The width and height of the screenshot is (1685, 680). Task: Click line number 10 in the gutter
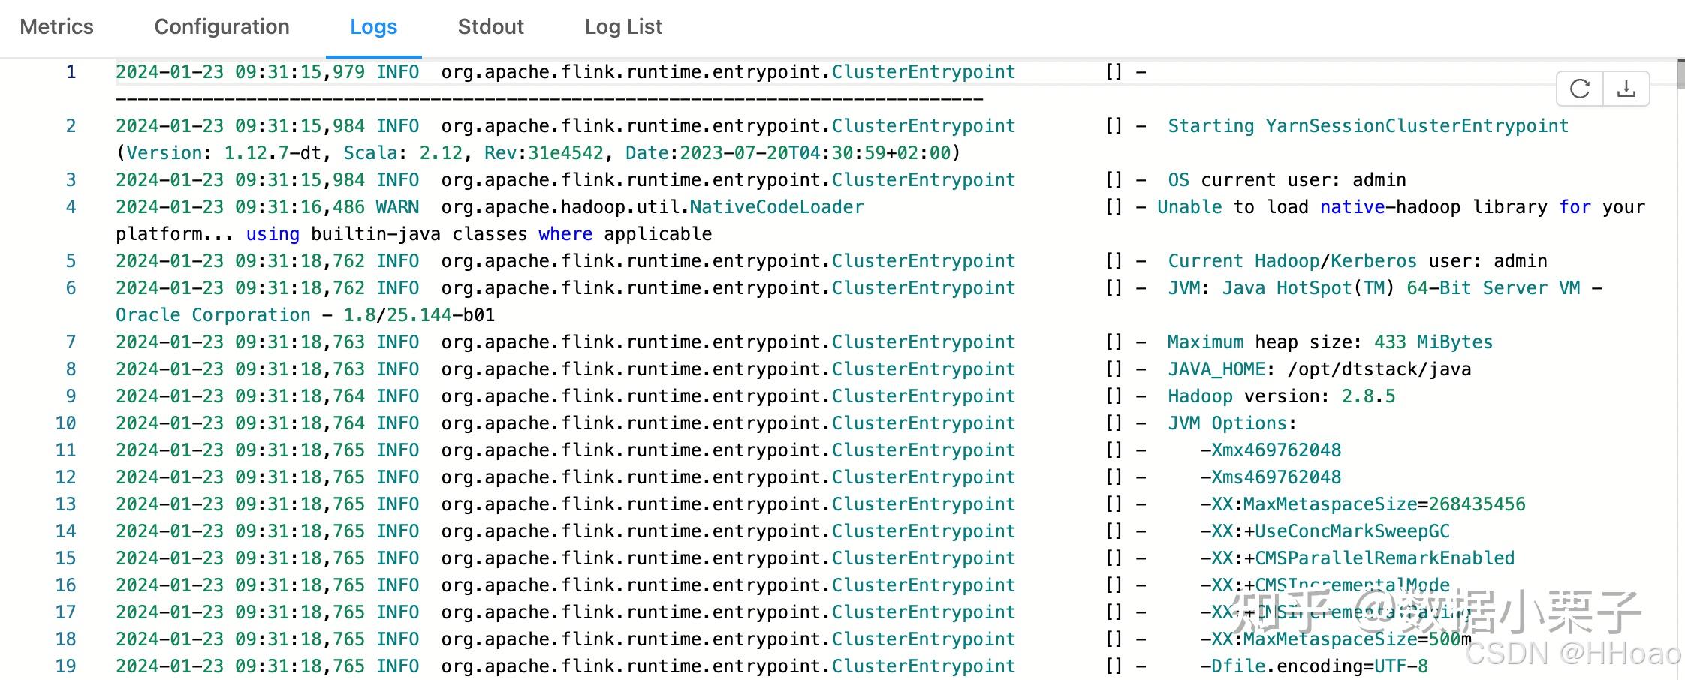point(65,423)
